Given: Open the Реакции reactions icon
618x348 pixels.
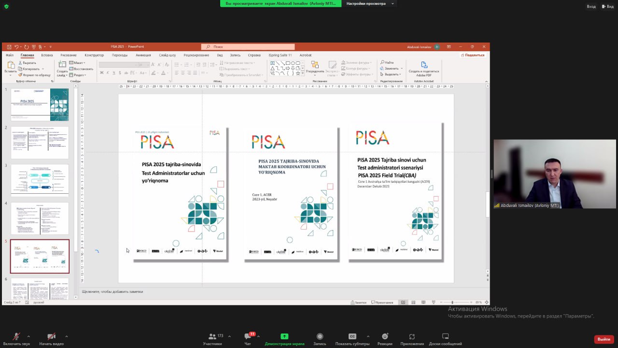Looking at the screenshot, I should 385,337.
